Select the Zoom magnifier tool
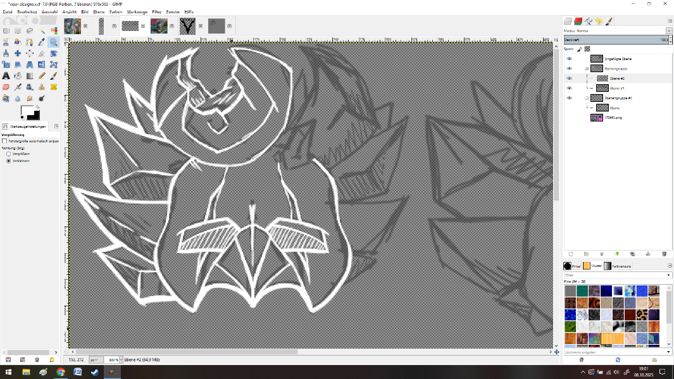The width and height of the screenshot is (674, 379). click(x=53, y=42)
